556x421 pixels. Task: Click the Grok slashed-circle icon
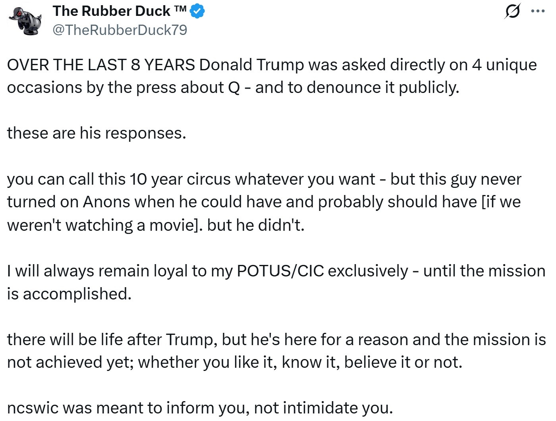point(512,12)
